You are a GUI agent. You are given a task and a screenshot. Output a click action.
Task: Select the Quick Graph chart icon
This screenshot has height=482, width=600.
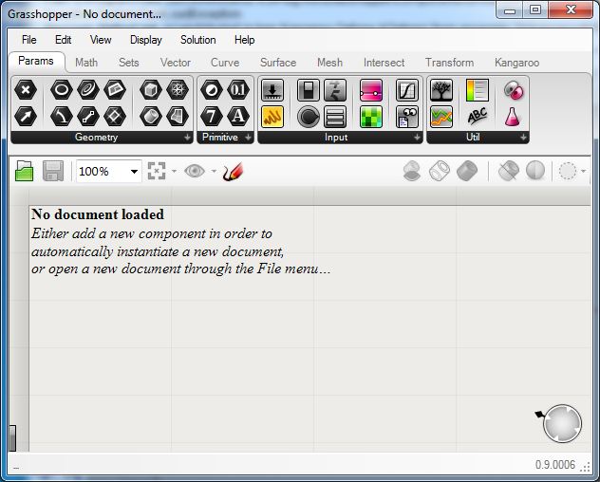pos(441,117)
